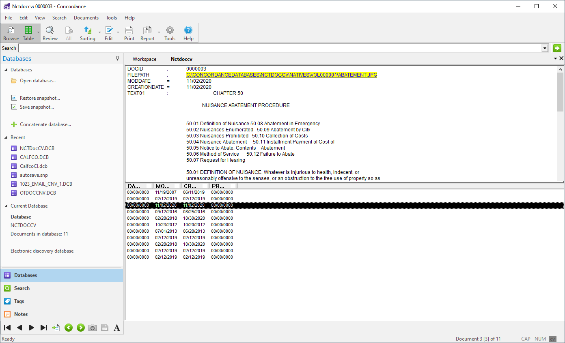Switch to Table view in toolbar

click(28, 33)
